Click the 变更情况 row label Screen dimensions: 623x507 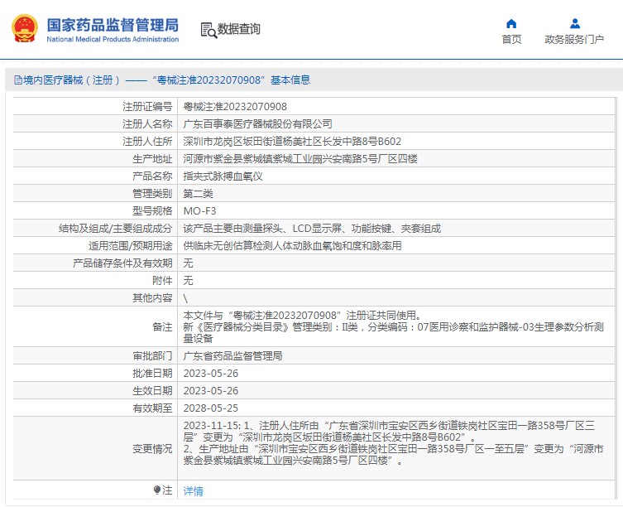coord(152,448)
